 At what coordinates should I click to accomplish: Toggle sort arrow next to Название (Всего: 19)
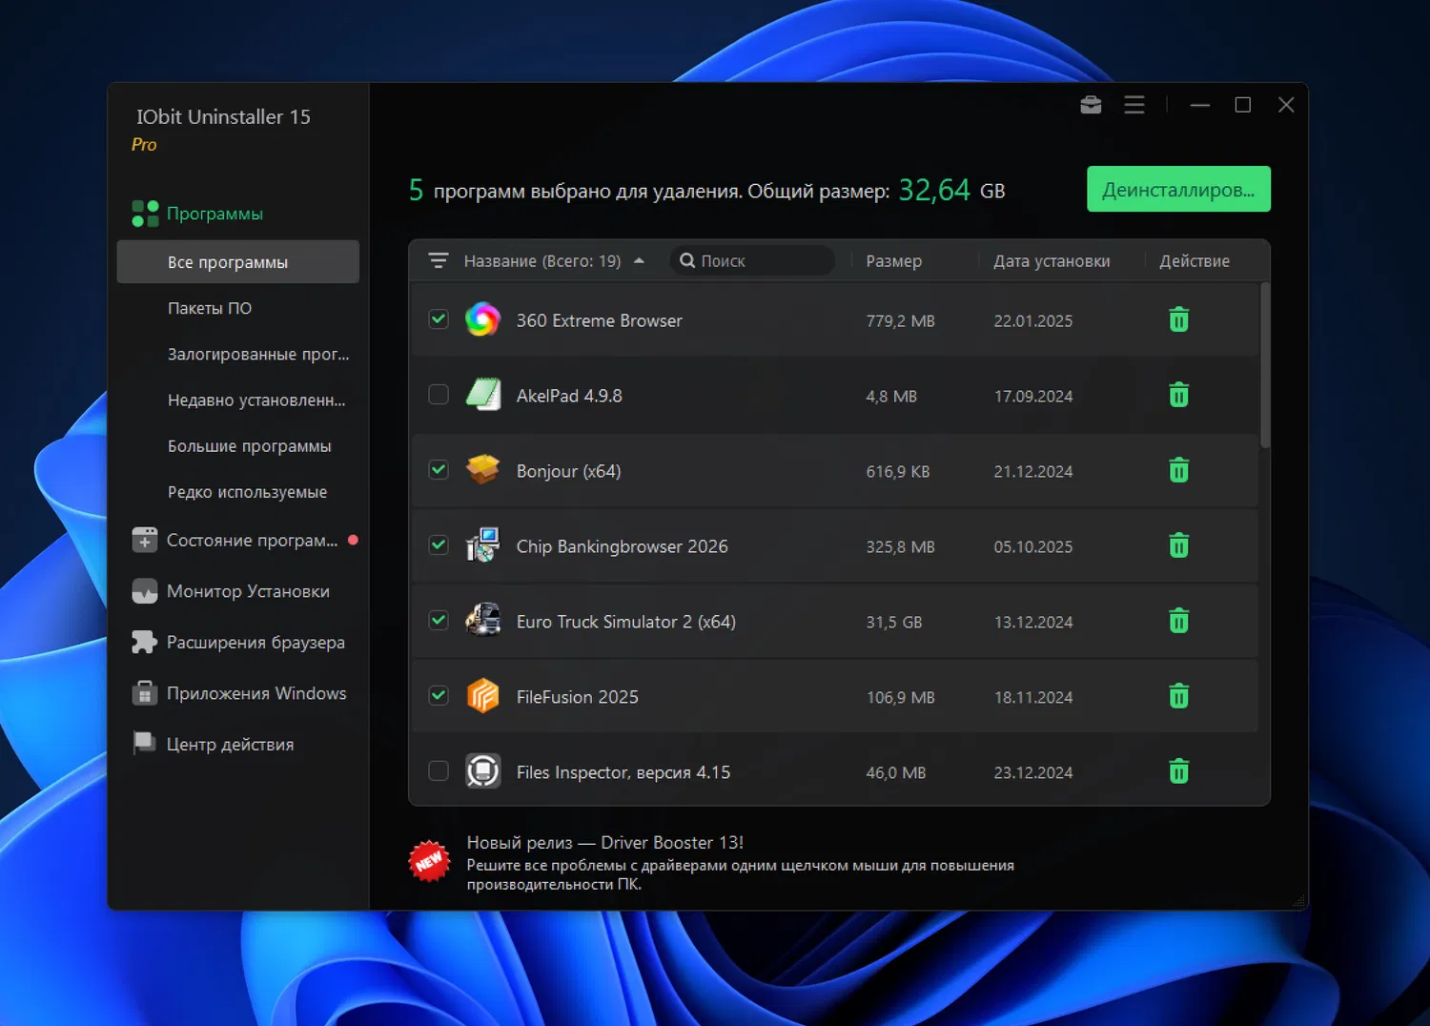pos(639,260)
